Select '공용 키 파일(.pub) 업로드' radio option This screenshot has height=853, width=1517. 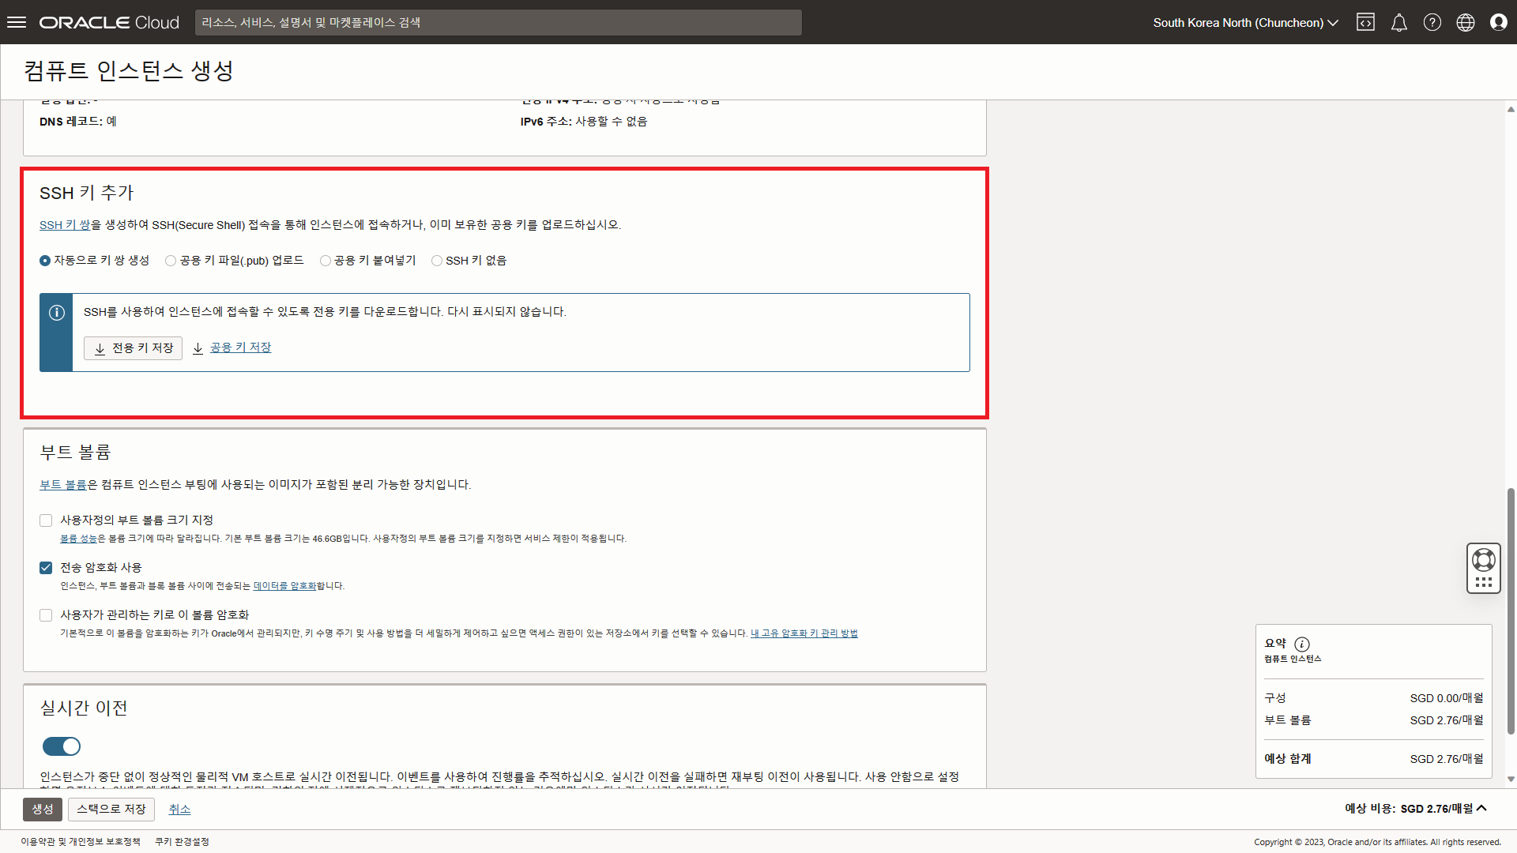click(171, 261)
